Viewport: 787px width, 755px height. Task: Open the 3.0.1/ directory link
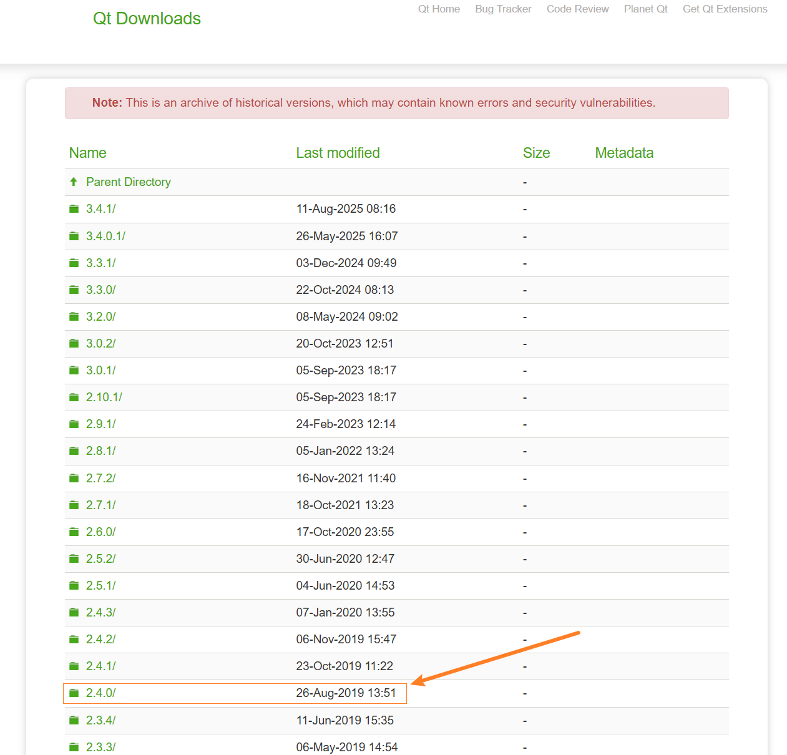coord(101,370)
